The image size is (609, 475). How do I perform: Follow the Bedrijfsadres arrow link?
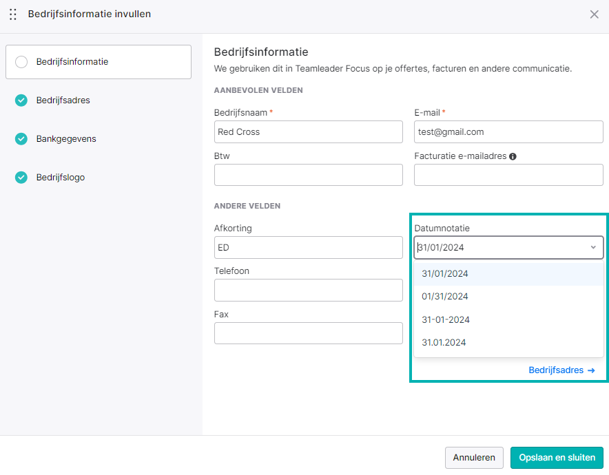click(x=561, y=370)
